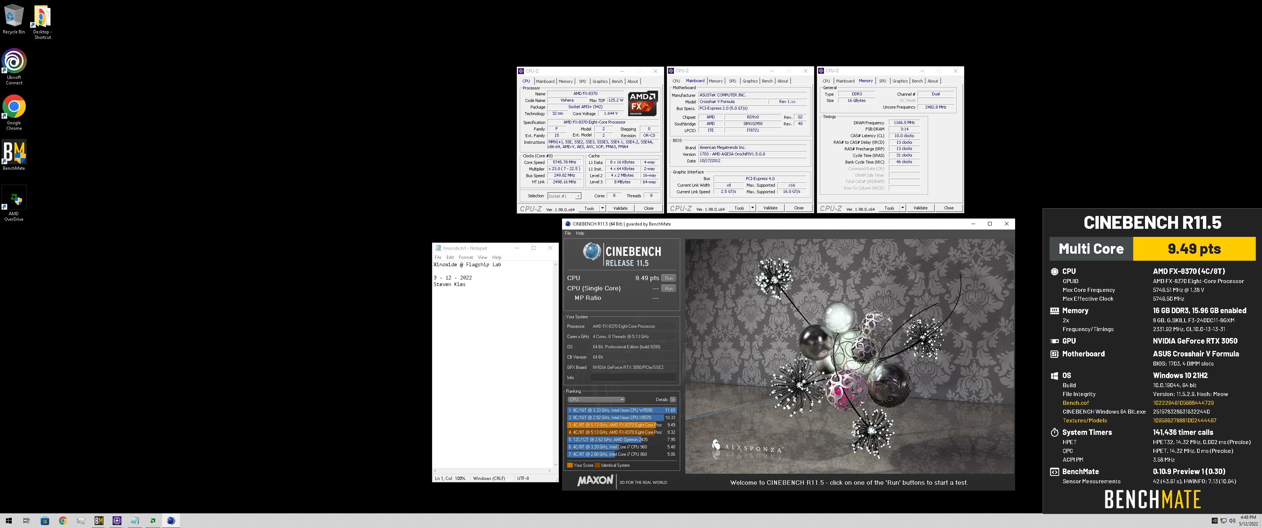The height and width of the screenshot is (528, 1262).
Task: Open CPU tab in CPU-Z Memory window
Action: pyautogui.click(x=826, y=81)
